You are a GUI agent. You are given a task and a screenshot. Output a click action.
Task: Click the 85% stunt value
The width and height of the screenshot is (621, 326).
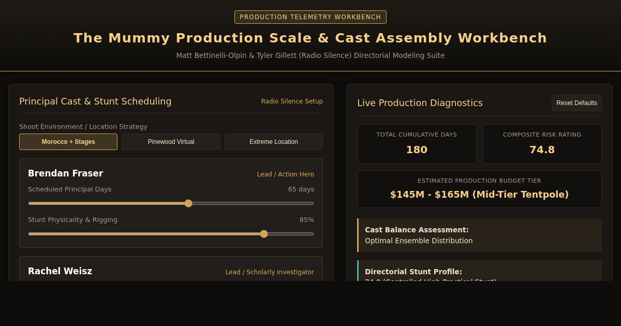pos(307,220)
